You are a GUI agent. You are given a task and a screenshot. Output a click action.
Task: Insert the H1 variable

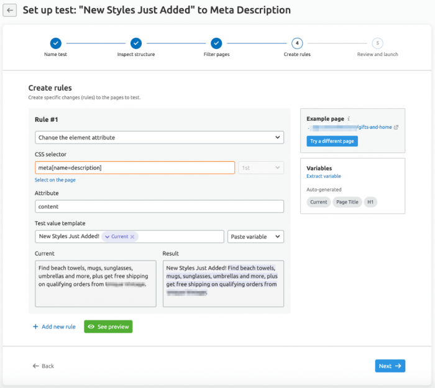point(370,202)
